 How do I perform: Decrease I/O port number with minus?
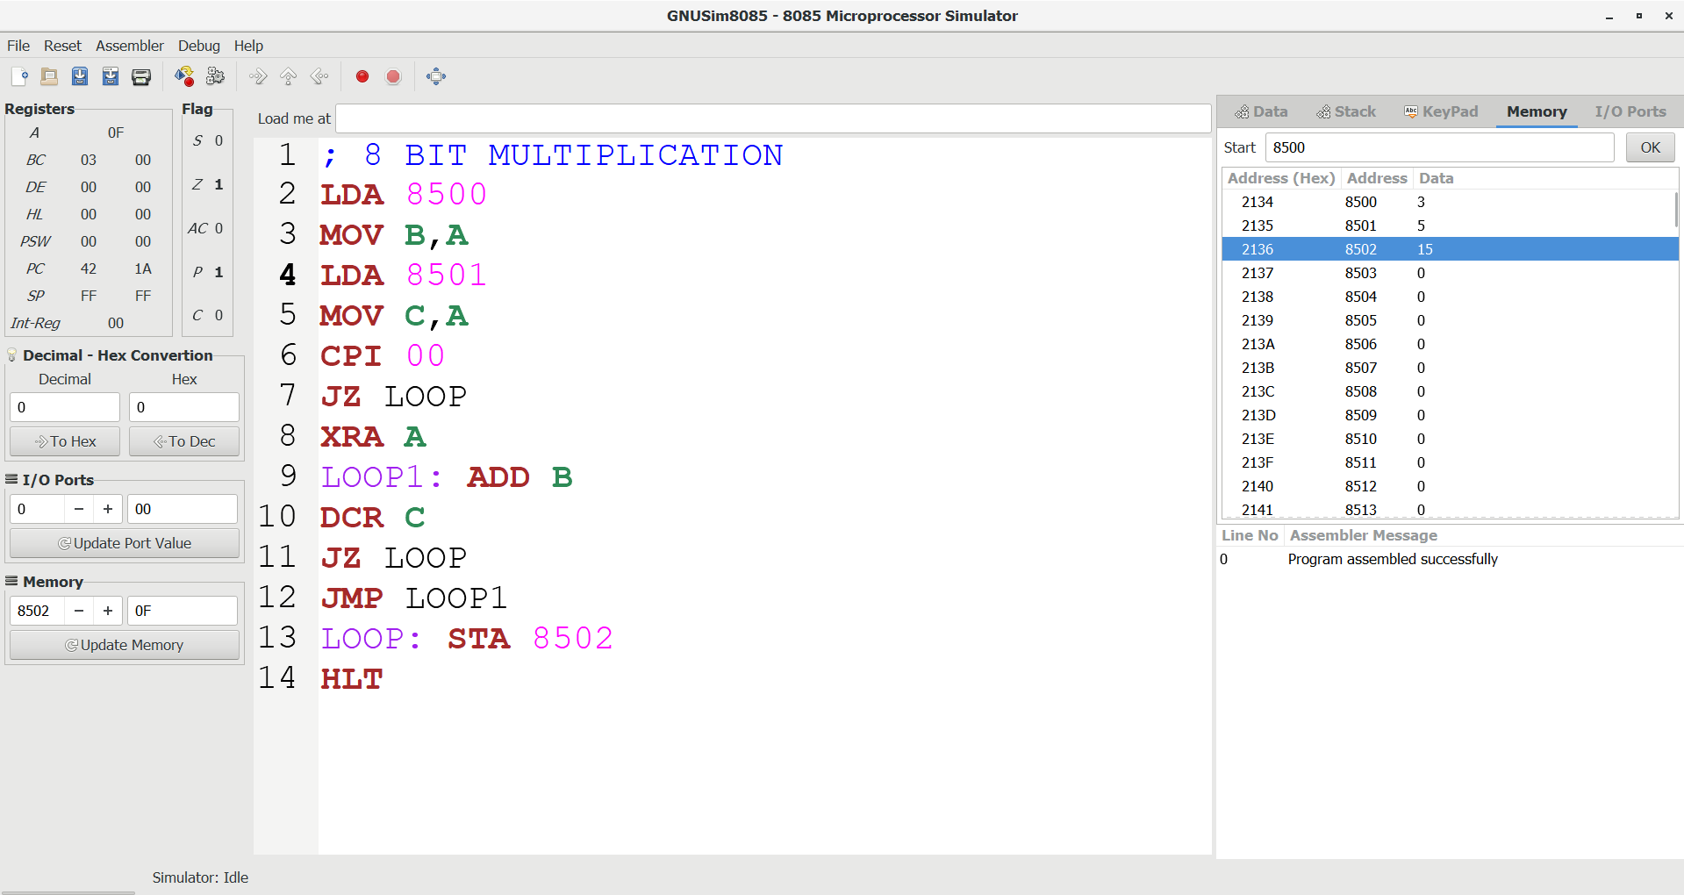coord(79,509)
